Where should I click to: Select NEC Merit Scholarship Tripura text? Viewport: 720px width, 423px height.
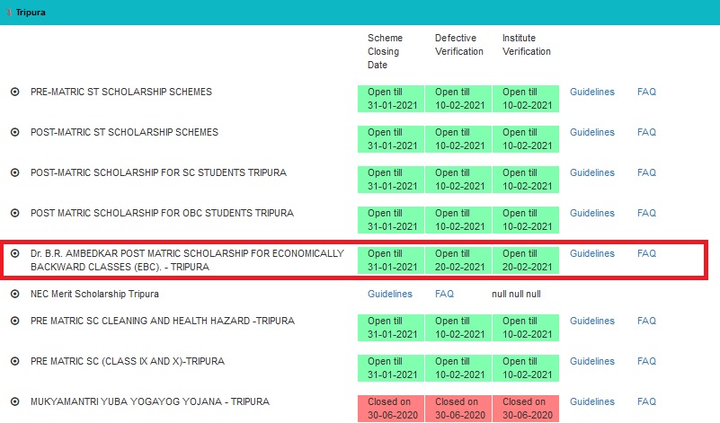(x=94, y=294)
